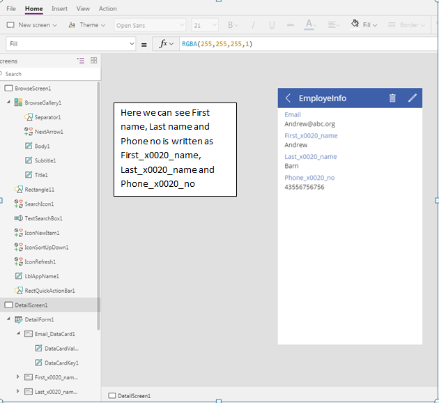The height and width of the screenshot is (403, 439).
Task: Switch to tree list view of screens
Action: (80, 61)
